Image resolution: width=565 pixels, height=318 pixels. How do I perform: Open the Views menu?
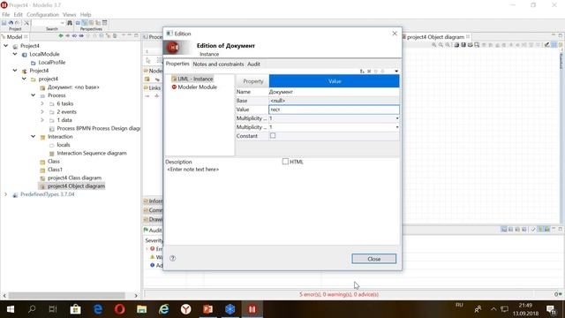coord(69,14)
